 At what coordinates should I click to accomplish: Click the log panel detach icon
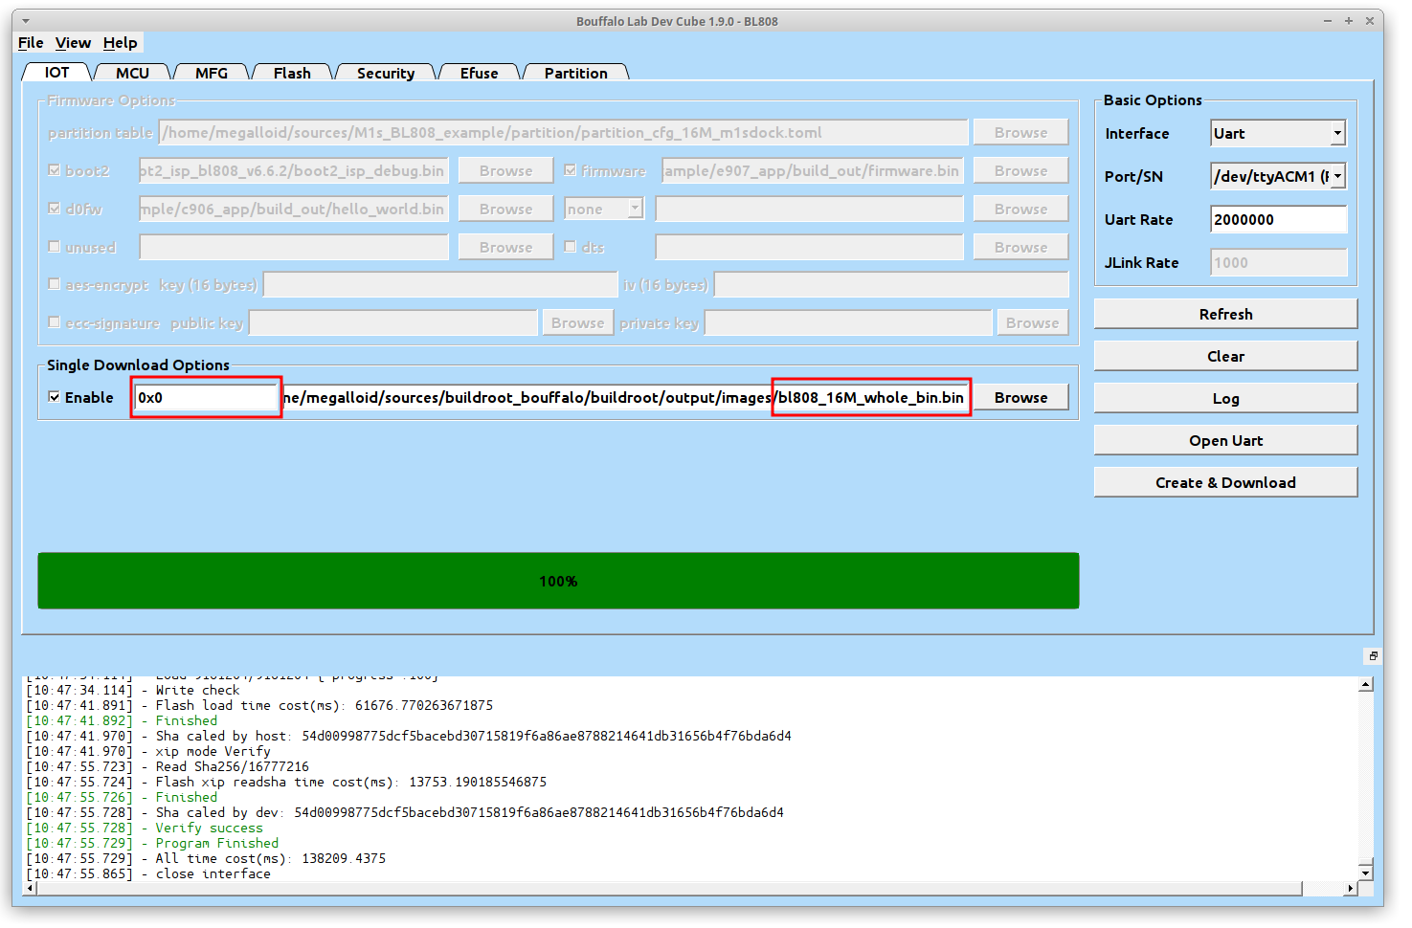[1373, 655]
